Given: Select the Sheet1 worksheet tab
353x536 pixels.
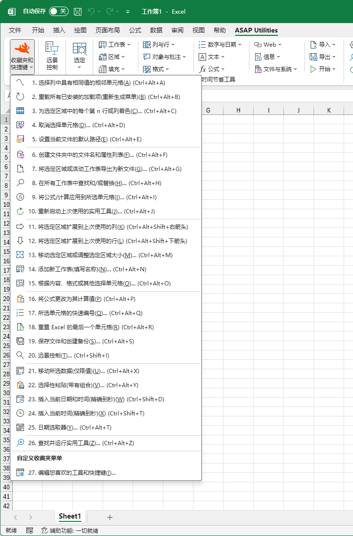Looking at the screenshot, I should tap(70, 516).
